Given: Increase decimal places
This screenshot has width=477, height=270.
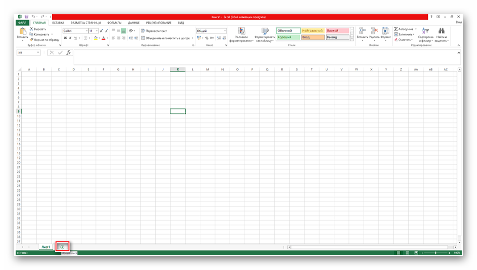Looking at the screenshot, I should (x=219, y=38).
